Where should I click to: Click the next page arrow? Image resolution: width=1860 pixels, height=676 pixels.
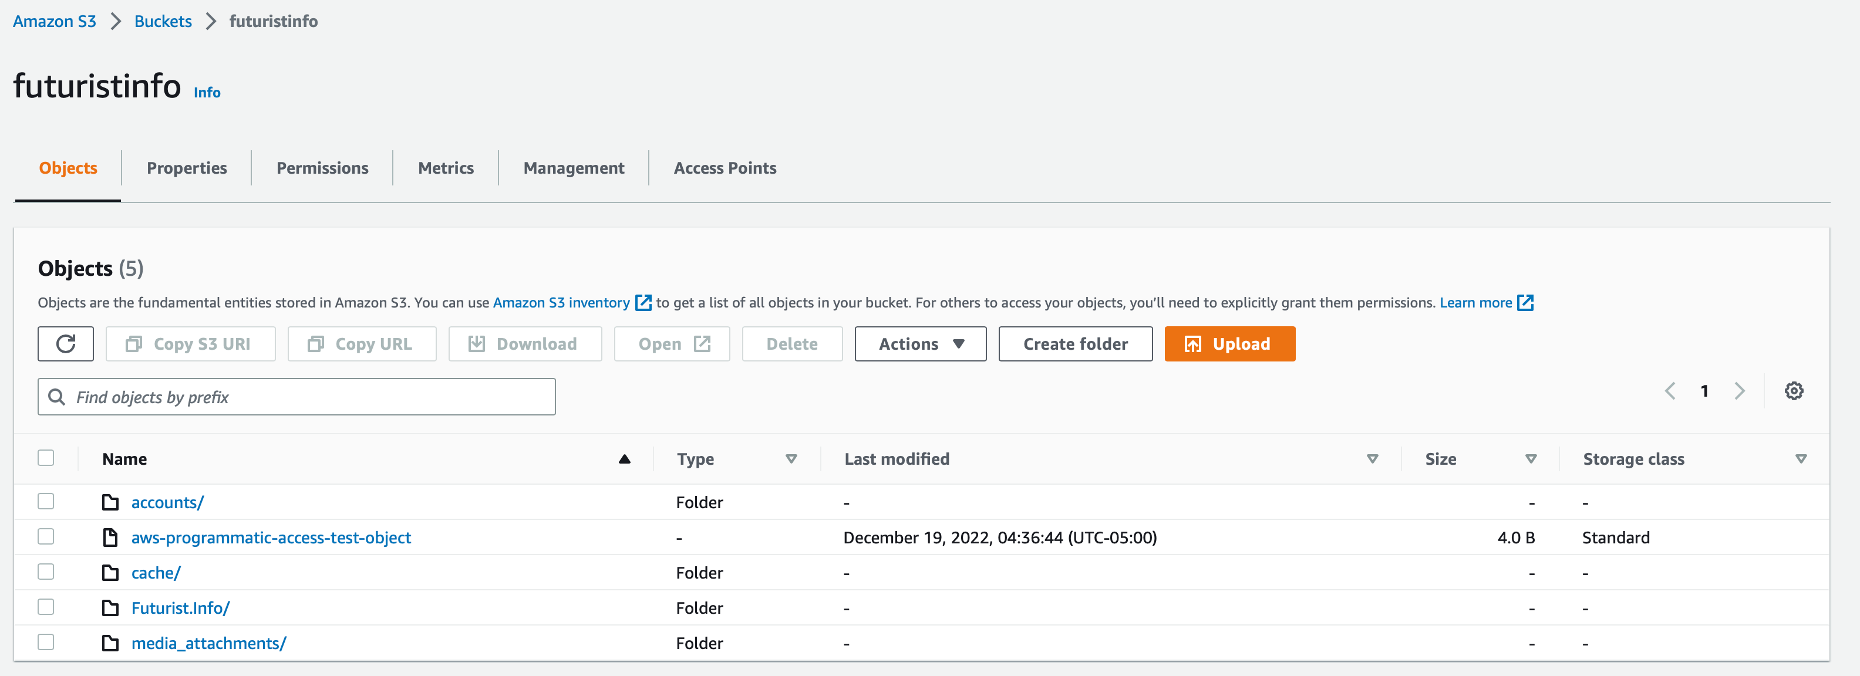click(x=1740, y=391)
